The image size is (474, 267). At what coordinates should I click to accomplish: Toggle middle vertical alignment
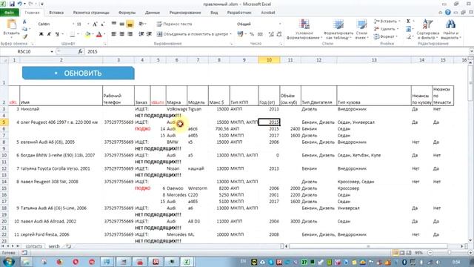click(121, 24)
